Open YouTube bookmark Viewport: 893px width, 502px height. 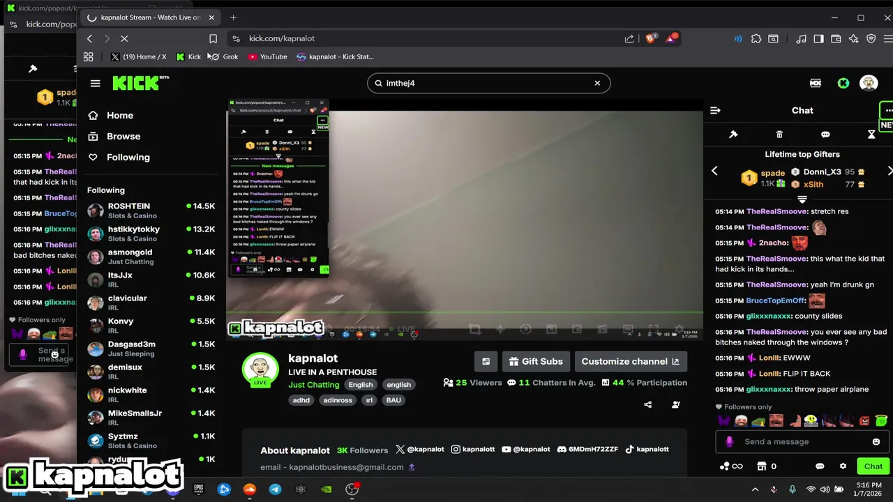tap(268, 56)
